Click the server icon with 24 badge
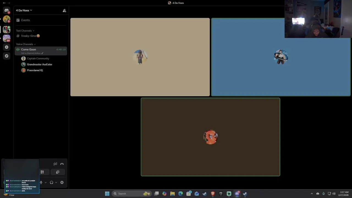The height and width of the screenshot is (198, 352). click(x=7, y=38)
